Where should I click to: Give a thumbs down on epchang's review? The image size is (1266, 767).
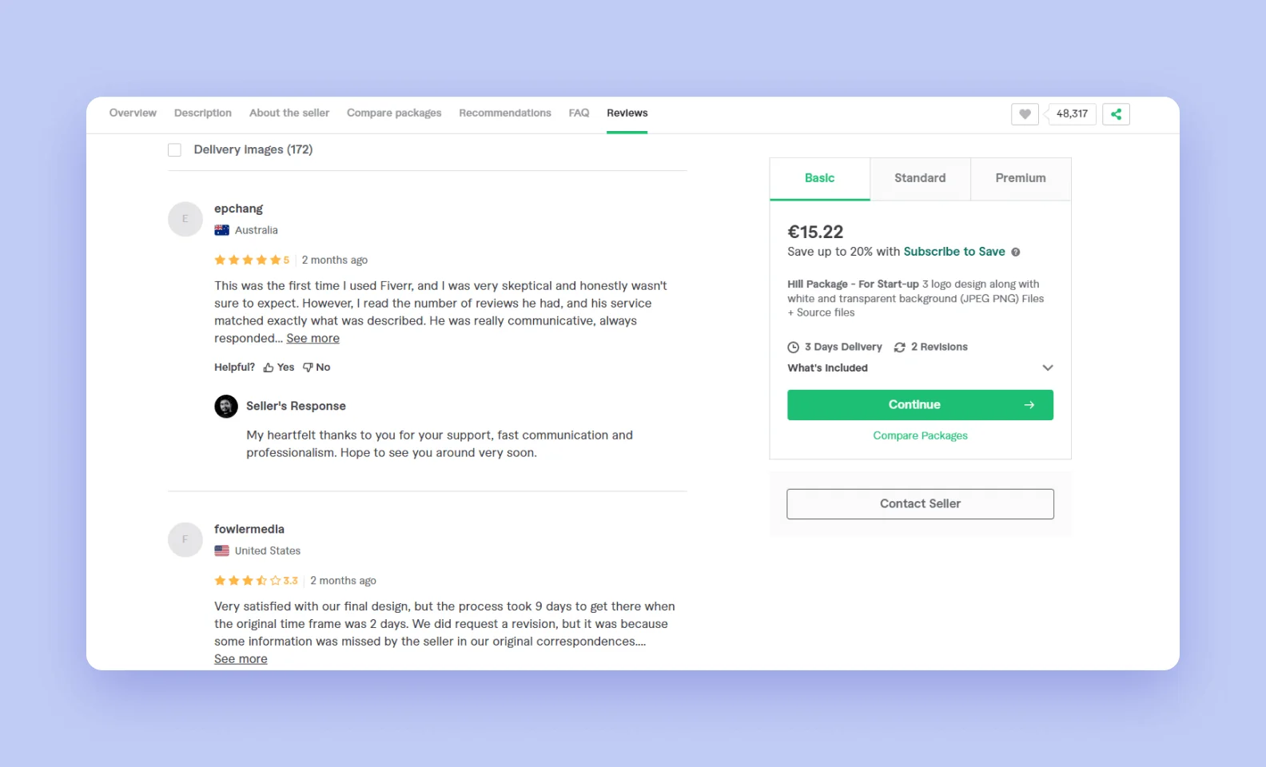coord(316,367)
